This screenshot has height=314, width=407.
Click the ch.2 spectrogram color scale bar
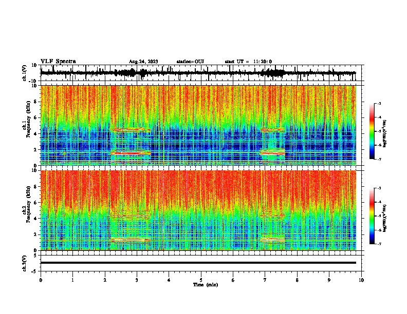tap(372, 216)
